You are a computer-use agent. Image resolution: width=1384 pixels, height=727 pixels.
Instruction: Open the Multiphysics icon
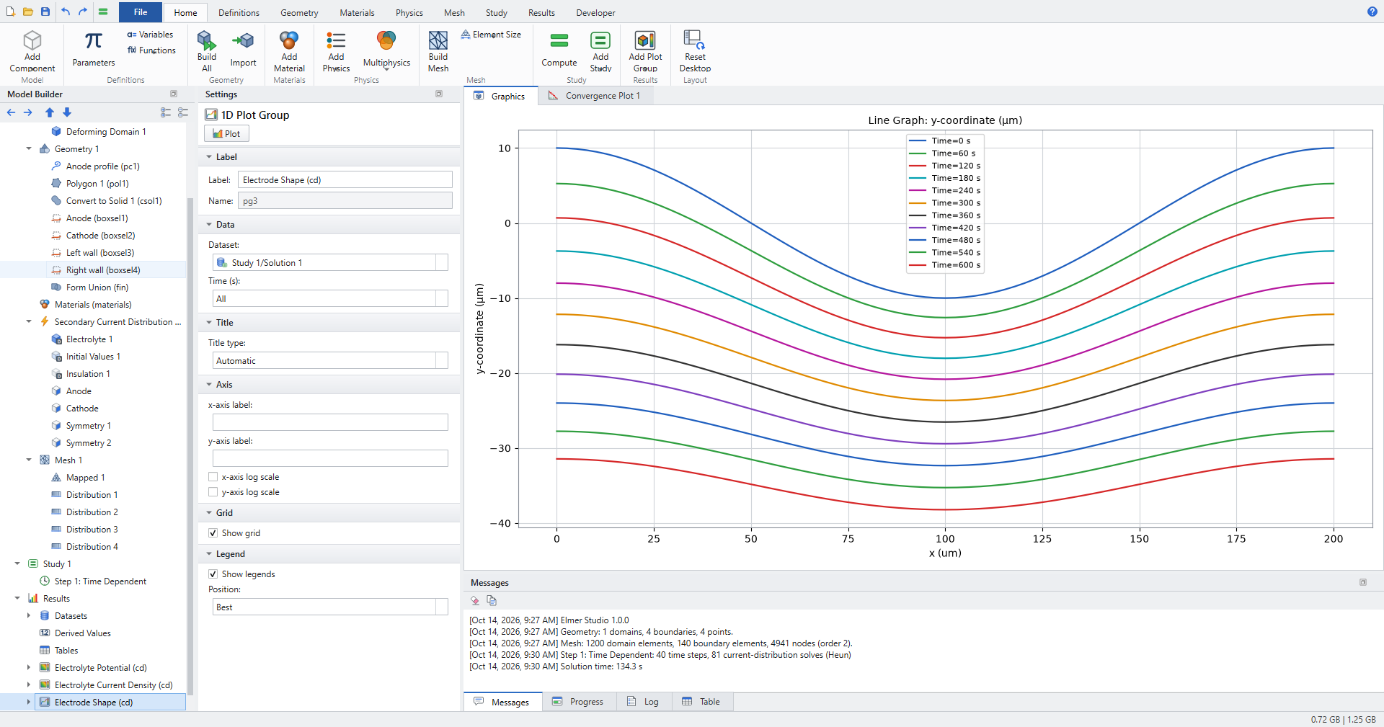pos(386,40)
